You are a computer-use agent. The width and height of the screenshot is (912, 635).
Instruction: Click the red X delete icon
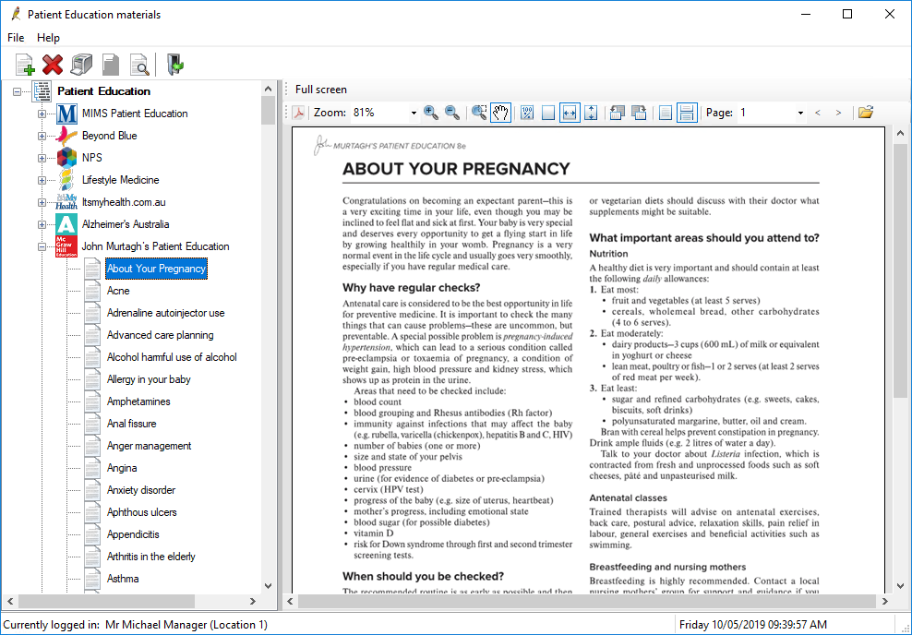pos(53,65)
